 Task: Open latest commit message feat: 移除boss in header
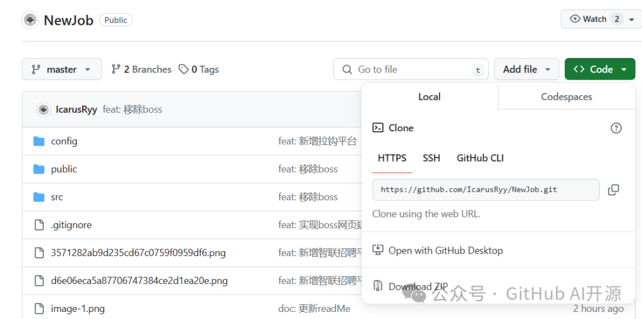click(132, 109)
